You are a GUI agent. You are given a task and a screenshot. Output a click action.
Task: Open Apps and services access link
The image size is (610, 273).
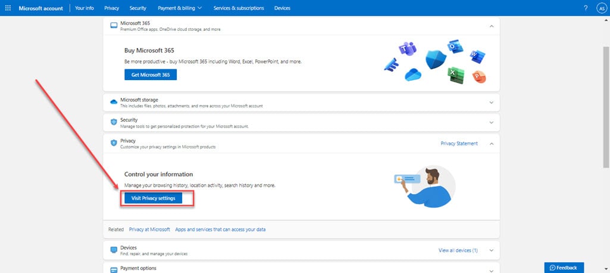click(x=221, y=230)
